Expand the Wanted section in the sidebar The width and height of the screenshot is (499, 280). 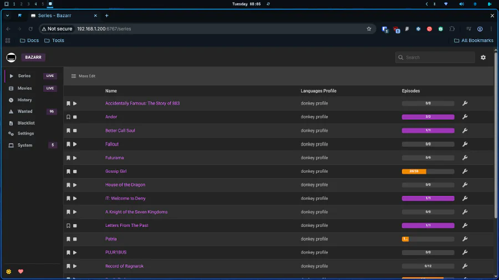[25, 111]
